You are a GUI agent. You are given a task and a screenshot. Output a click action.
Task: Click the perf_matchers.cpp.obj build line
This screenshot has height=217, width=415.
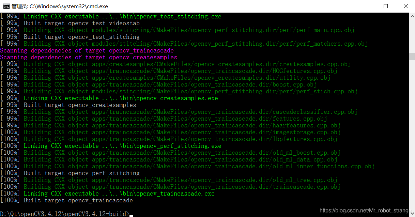click(184, 44)
